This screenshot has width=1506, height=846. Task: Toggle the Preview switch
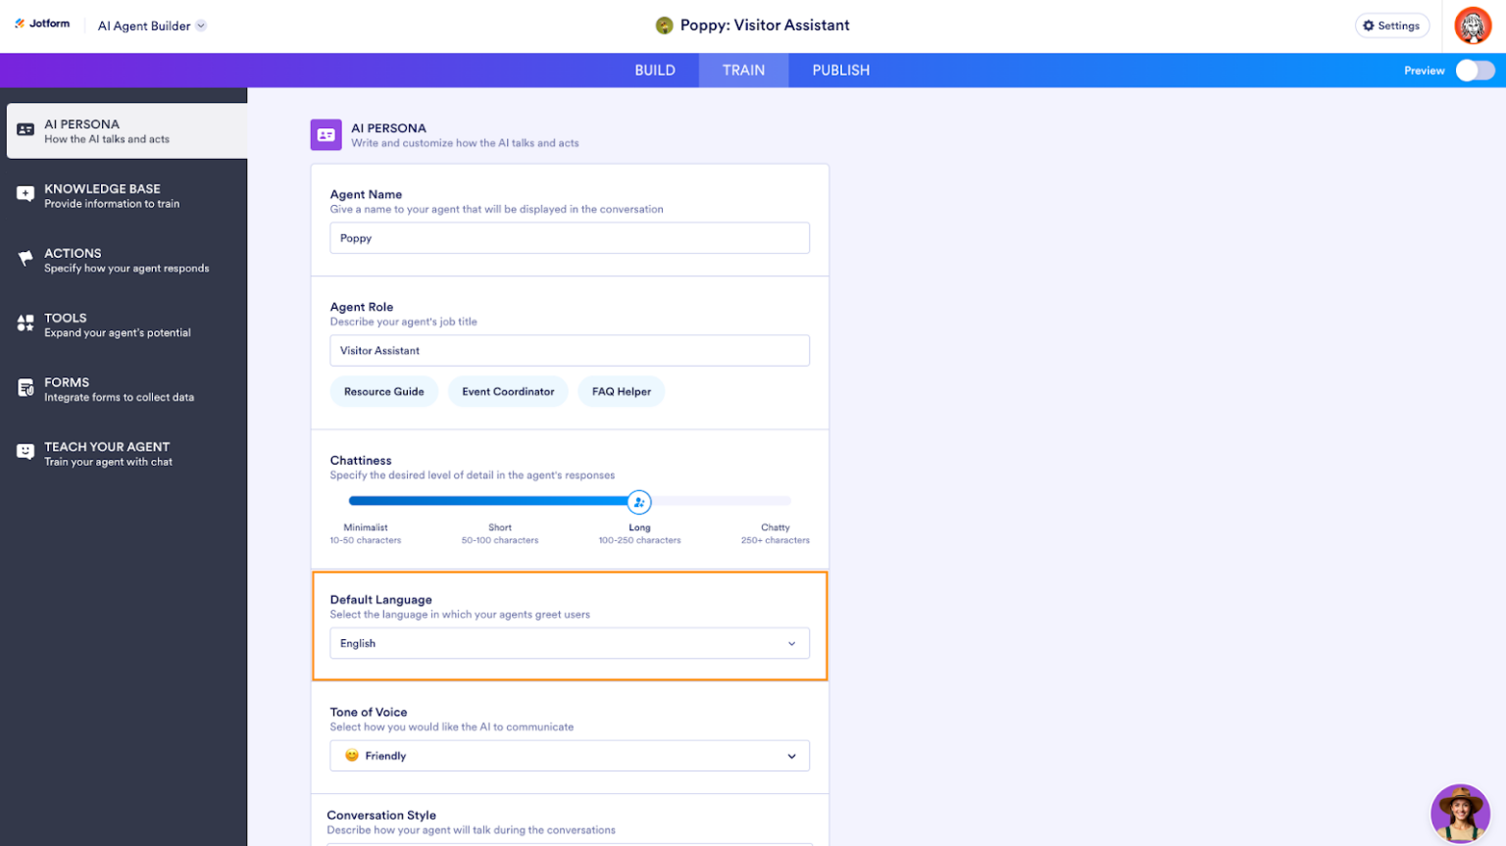coord(1474,71)
